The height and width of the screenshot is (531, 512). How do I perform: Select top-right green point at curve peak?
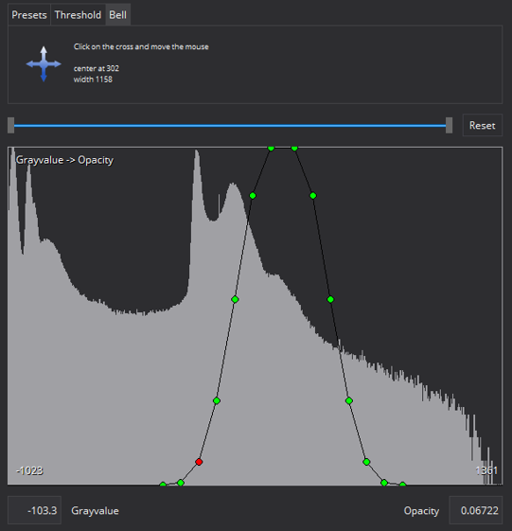(294, 148)
